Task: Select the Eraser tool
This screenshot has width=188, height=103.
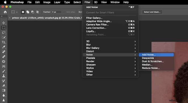Action: 3,86
